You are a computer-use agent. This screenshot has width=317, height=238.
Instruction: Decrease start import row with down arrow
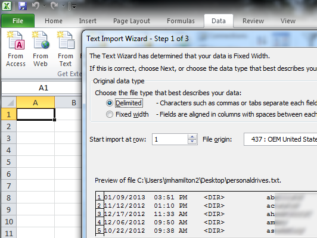(x=192, y=142)
